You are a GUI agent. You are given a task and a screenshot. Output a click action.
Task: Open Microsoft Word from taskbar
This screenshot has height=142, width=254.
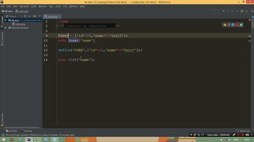coord(46,140)
